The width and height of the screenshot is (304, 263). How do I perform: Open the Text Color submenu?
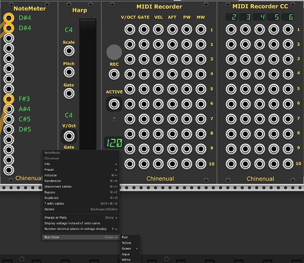(81, 237)
